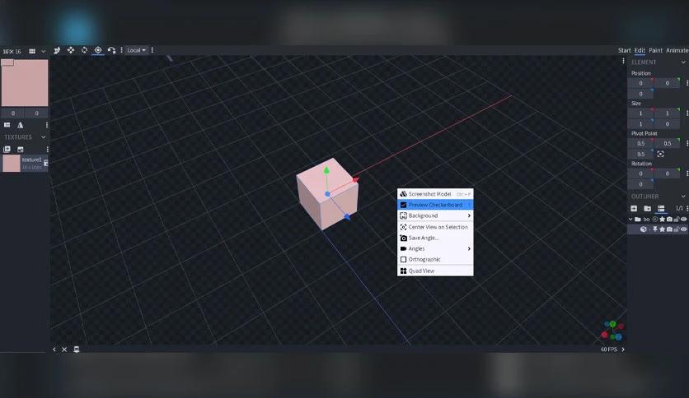The image size is (689, 398).
Task: Choose Screenshot Model from the context menu
Action: pyautogui.click(x=435, y=194)
